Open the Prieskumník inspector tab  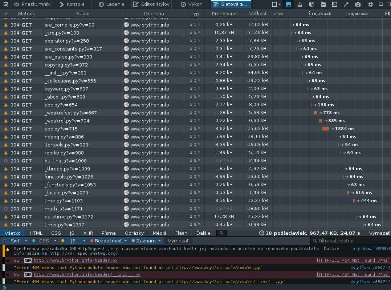tap(32, 4)
